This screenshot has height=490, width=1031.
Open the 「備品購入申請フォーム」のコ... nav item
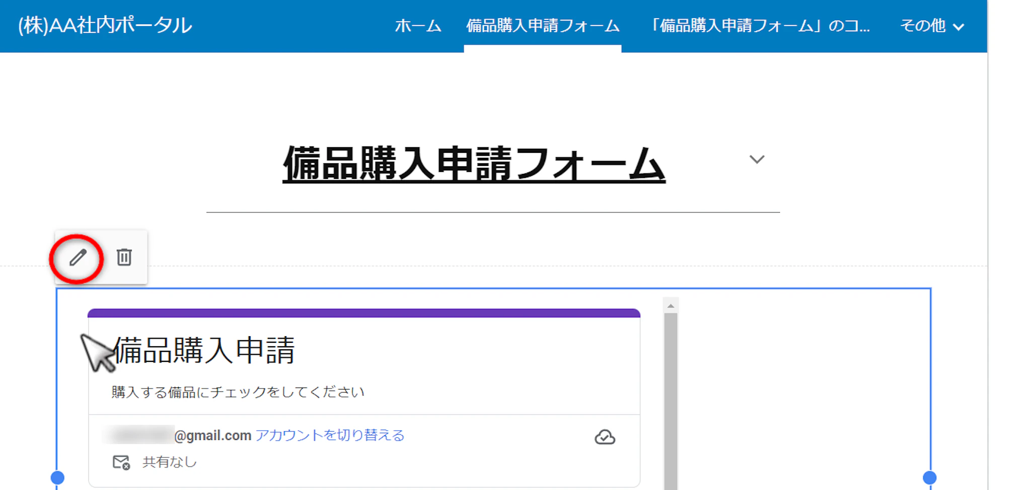759,26
